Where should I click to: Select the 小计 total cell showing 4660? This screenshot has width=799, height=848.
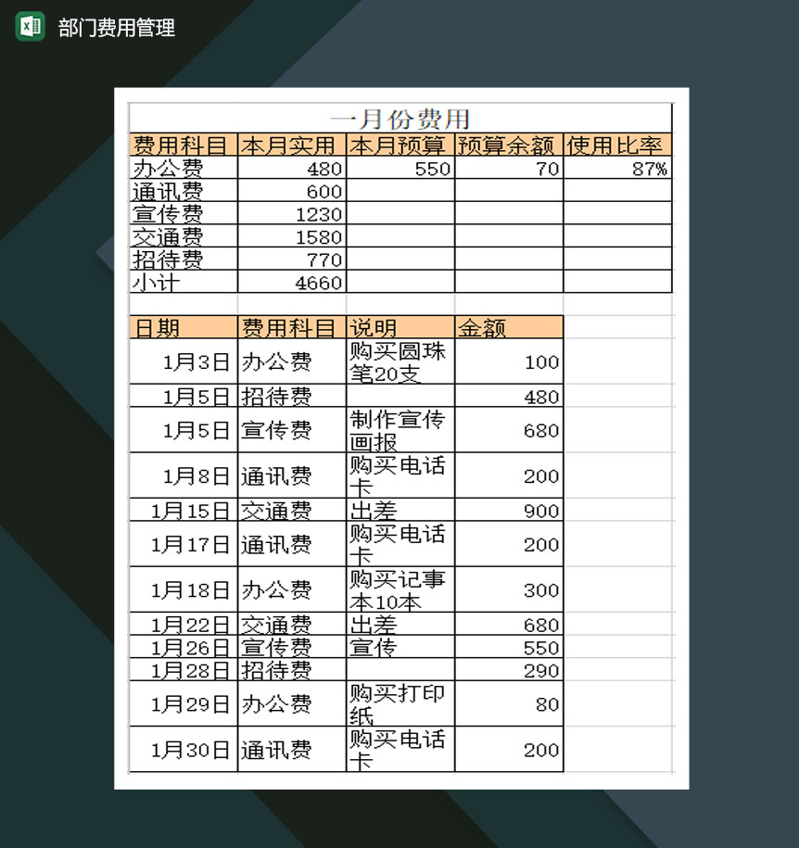click(x=290, y=282)
